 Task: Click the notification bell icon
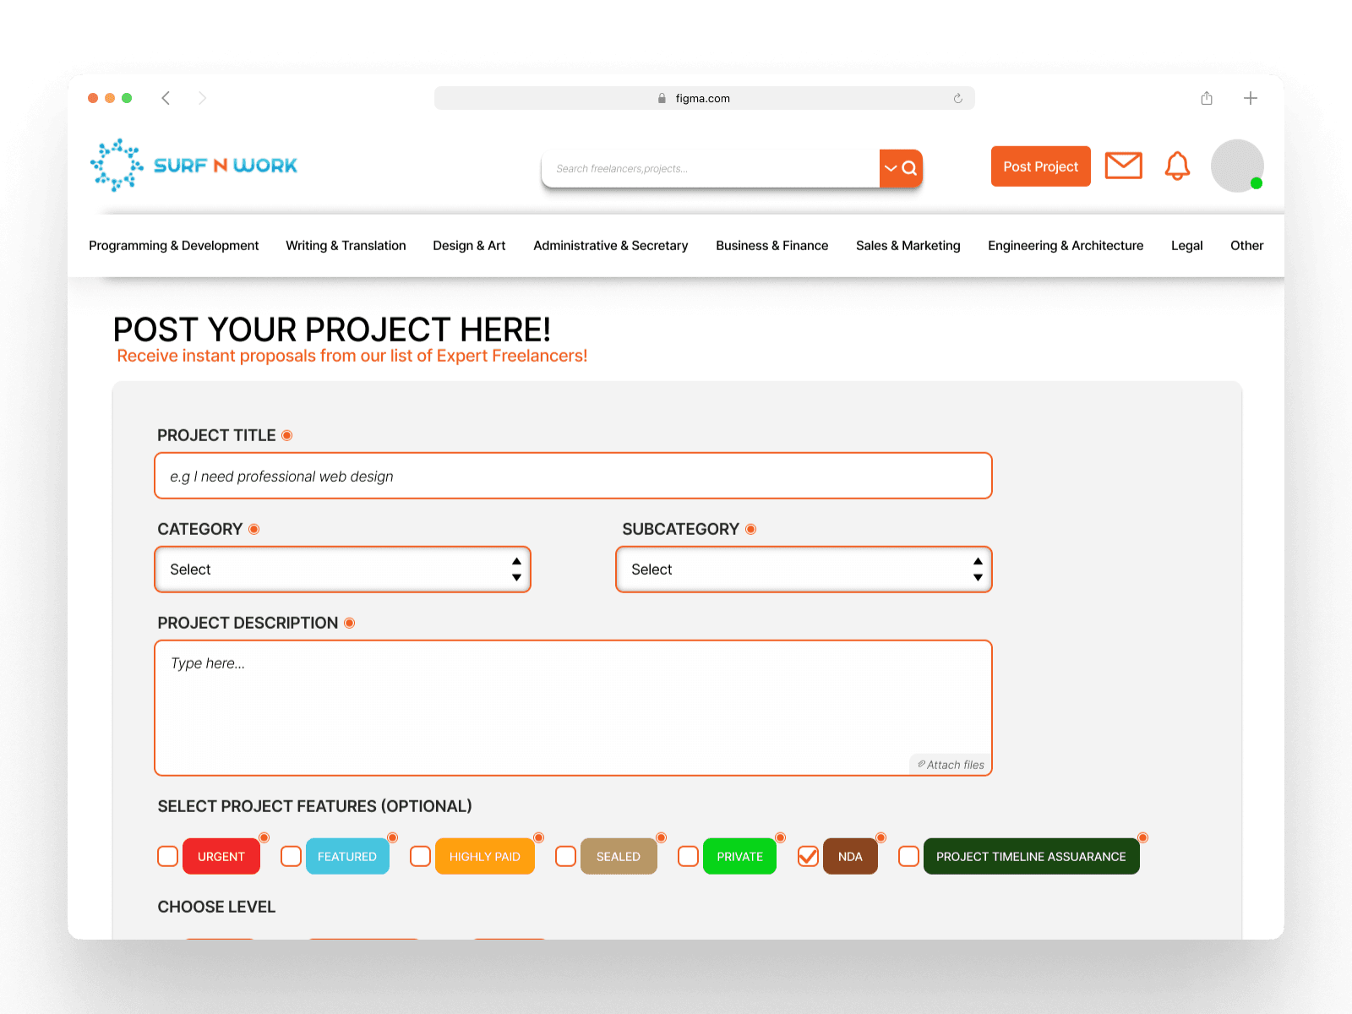1178,166
